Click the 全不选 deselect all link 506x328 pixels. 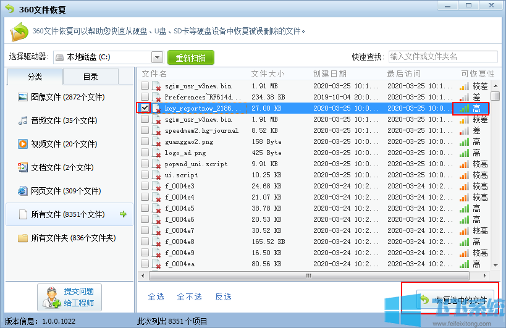[190, 296]
